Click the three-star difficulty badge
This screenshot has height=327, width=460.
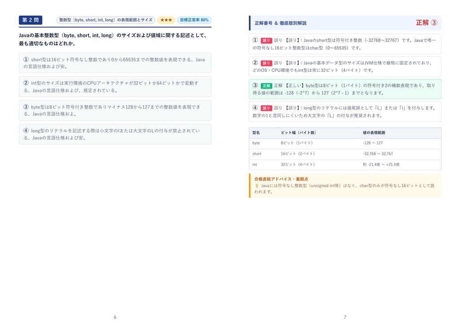tap(166, 20)
